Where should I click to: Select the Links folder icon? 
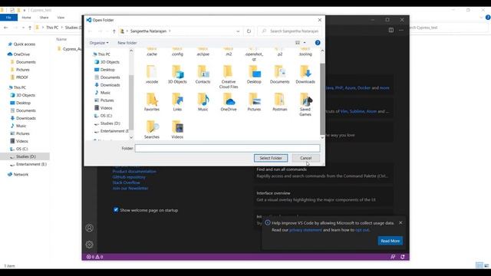tap(177, 102)
